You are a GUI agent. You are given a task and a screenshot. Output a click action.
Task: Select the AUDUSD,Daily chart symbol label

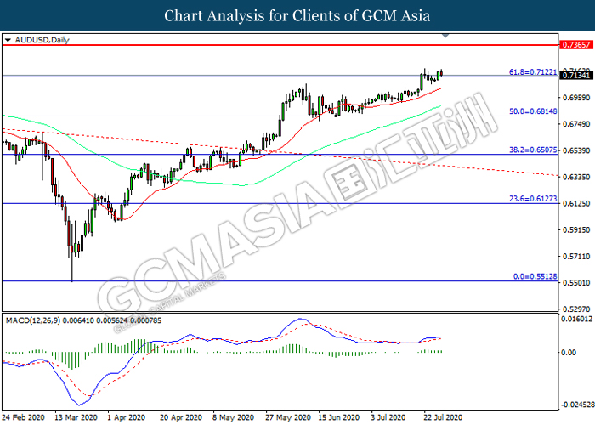36,40
